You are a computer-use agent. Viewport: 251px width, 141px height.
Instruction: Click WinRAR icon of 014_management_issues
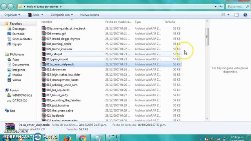(44, 80)
